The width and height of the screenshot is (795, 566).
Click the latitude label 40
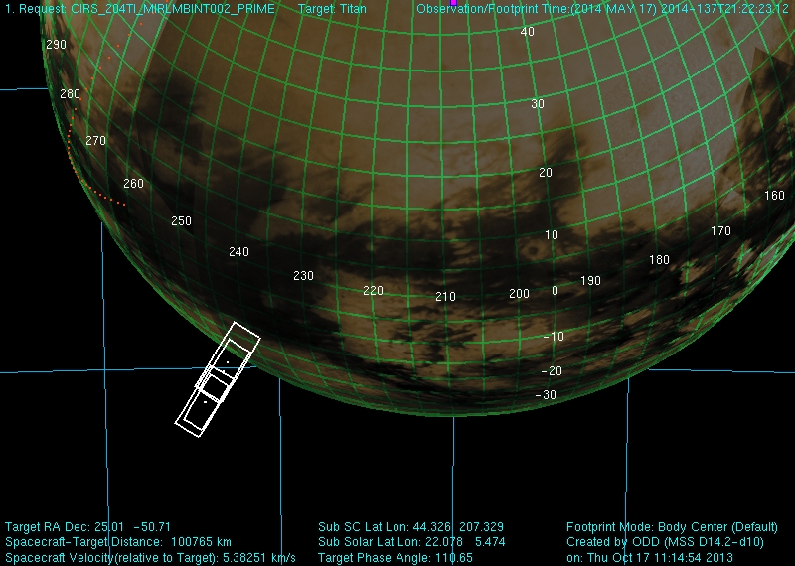(x=528, y=32)
